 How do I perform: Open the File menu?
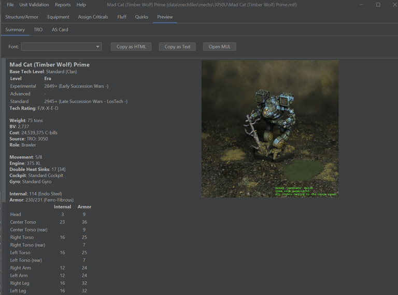click(10, 5)
